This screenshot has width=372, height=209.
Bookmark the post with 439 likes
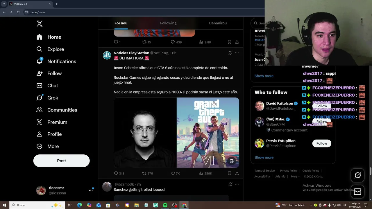[x=229, y=42]
